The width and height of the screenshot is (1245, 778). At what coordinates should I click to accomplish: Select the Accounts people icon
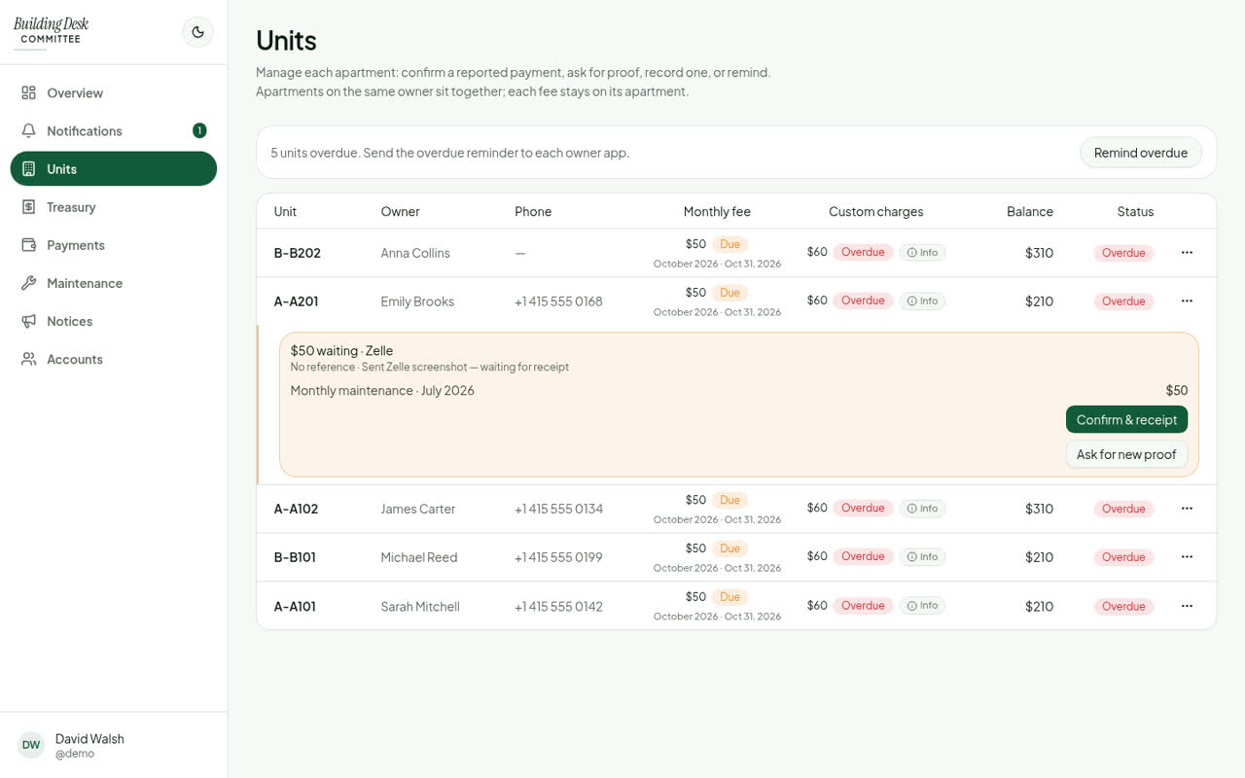29,359
